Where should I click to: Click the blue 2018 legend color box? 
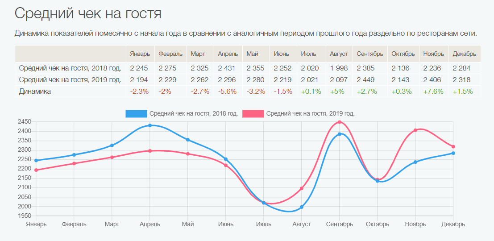click(x=136, y=114)
